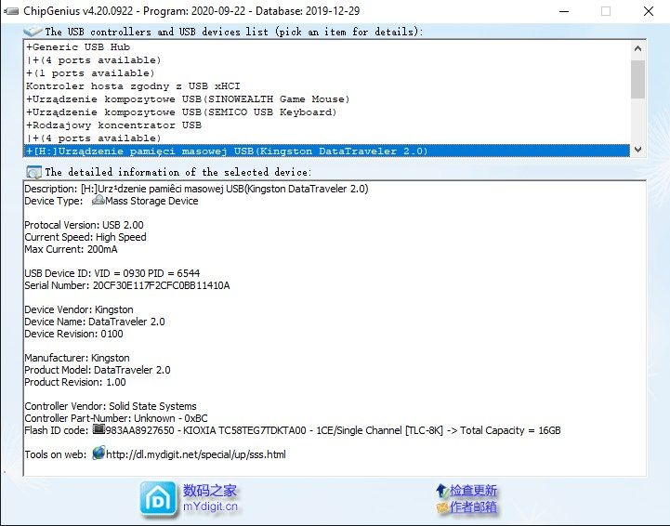Open the dl.mydigit.net sss.html tools link
Screen dimensions: 670x526
pyautogui.click(x=196, y=454)
